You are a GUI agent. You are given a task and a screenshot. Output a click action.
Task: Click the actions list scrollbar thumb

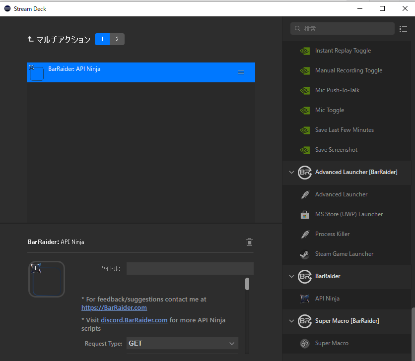413,334
